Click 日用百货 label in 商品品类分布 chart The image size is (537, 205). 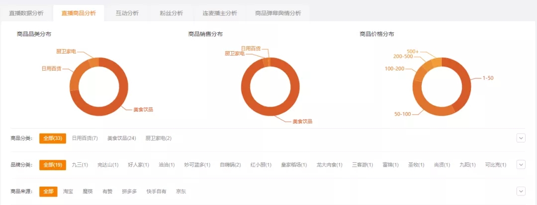(51, 68)
